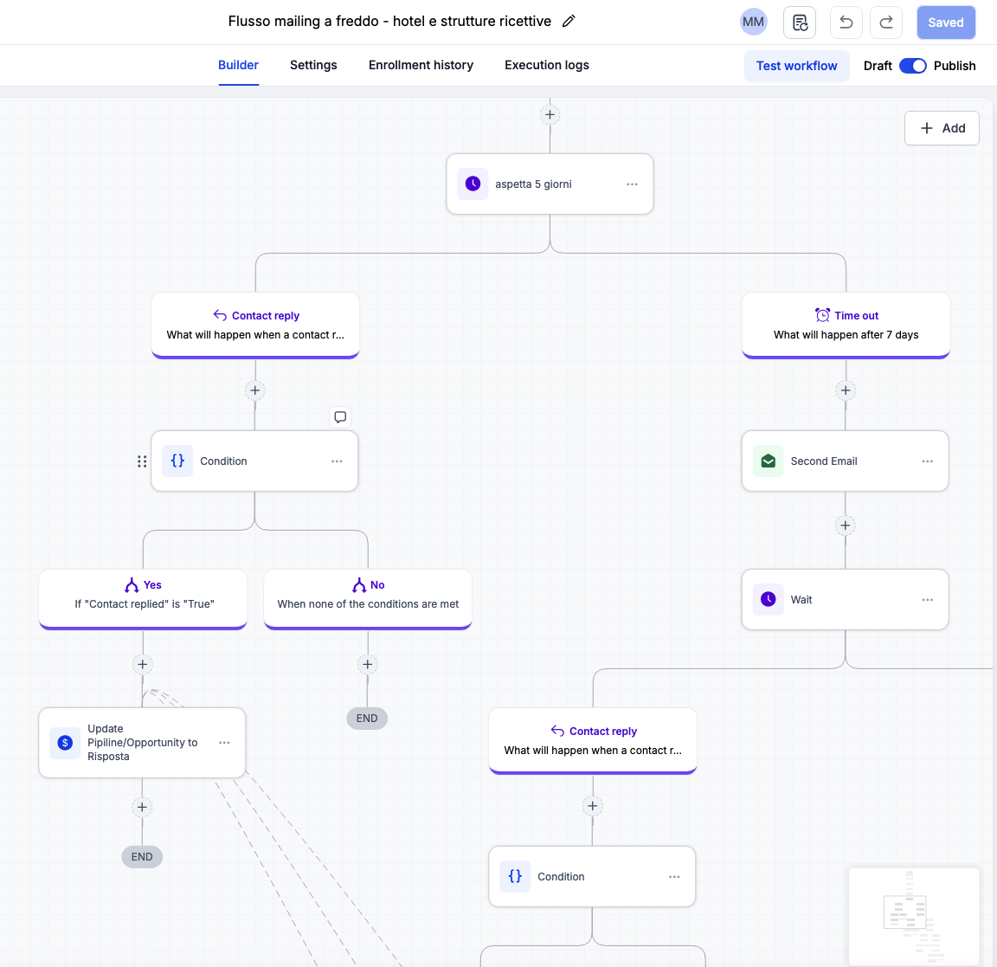Add step below No branch

tap(368, 665)
